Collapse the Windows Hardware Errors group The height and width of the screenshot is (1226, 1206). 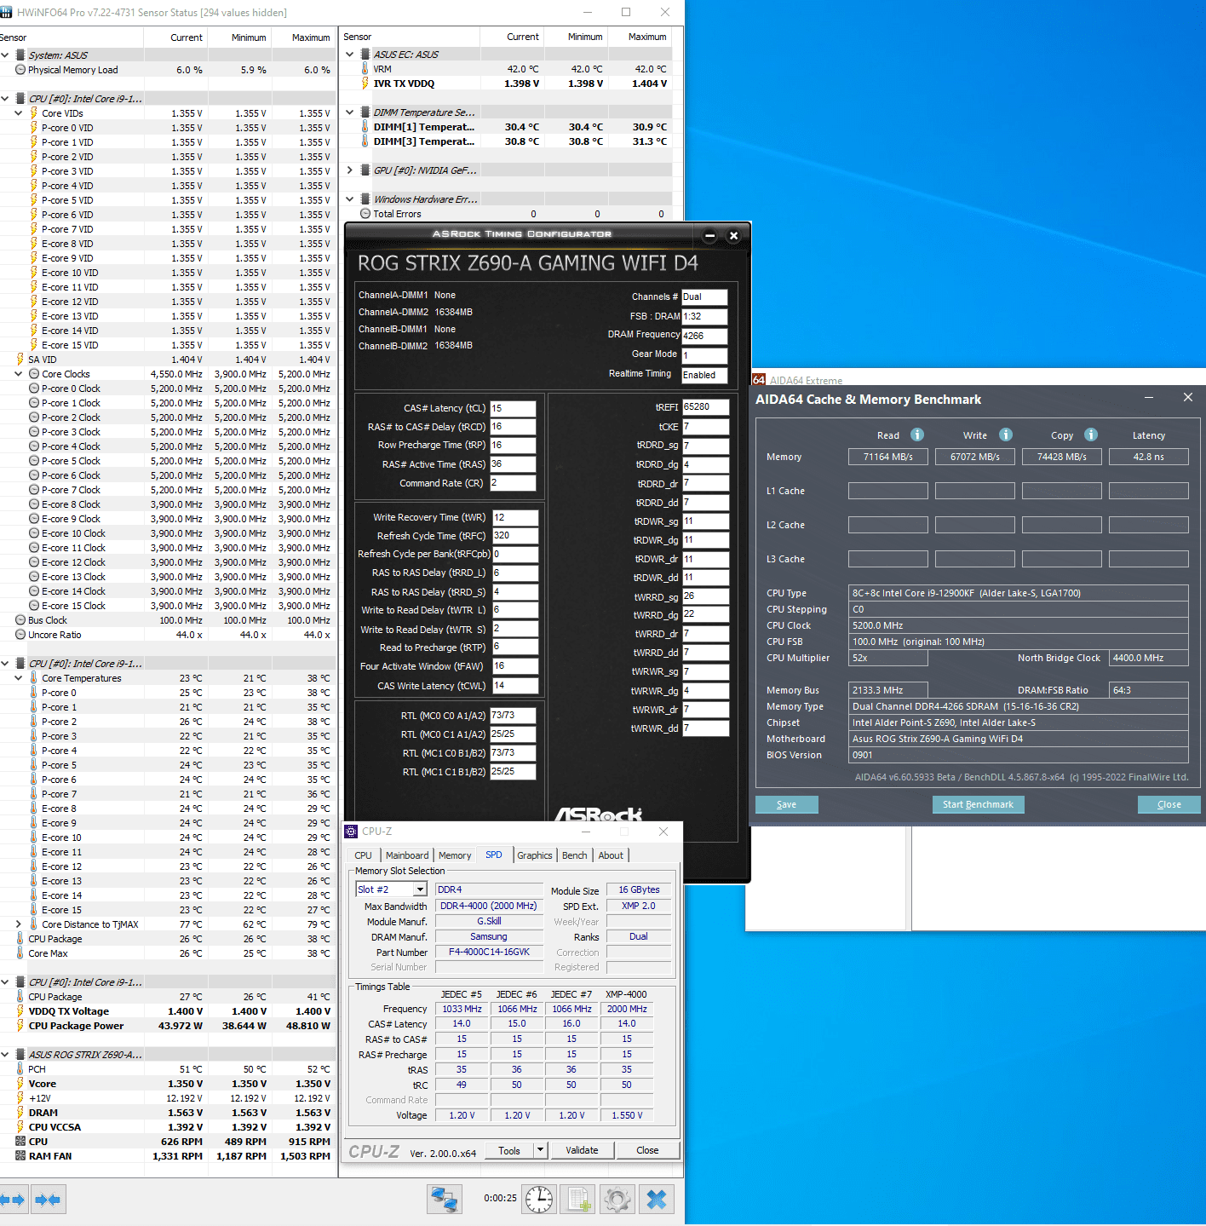coord(349,199)
